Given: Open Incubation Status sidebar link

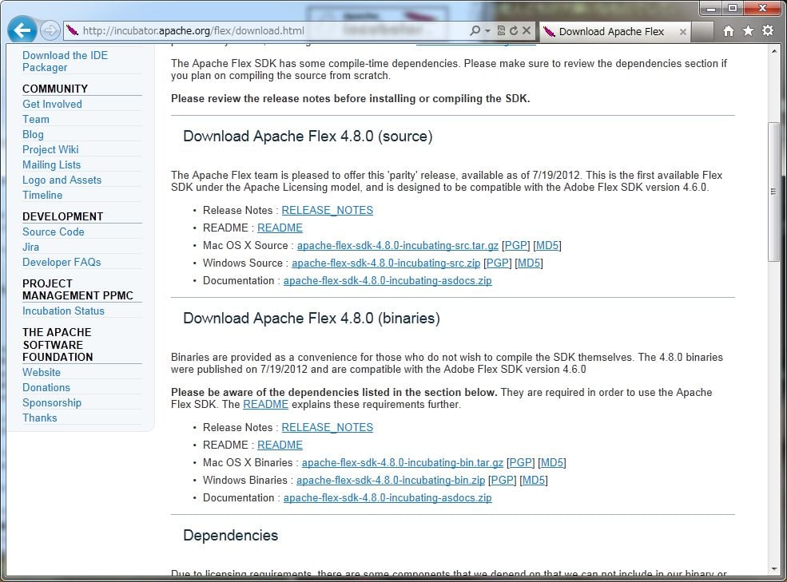Looking at the screenshot, I should point(63,311).
